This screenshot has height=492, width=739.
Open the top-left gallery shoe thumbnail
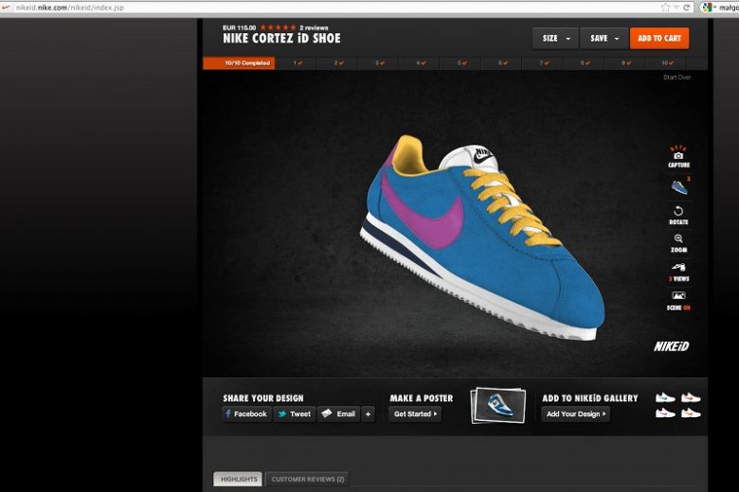click(665, 397)
